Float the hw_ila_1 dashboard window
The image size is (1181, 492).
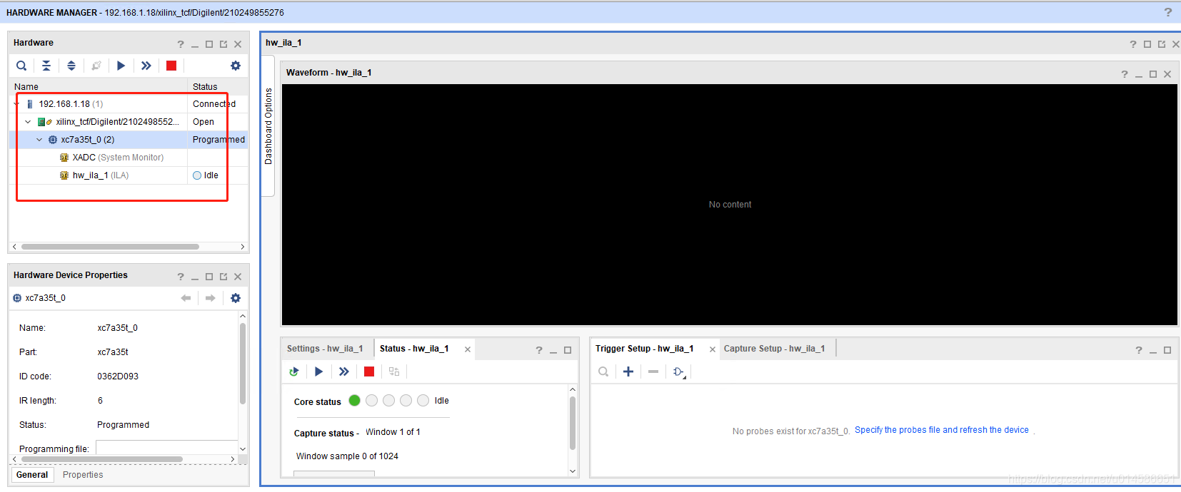1162,44
